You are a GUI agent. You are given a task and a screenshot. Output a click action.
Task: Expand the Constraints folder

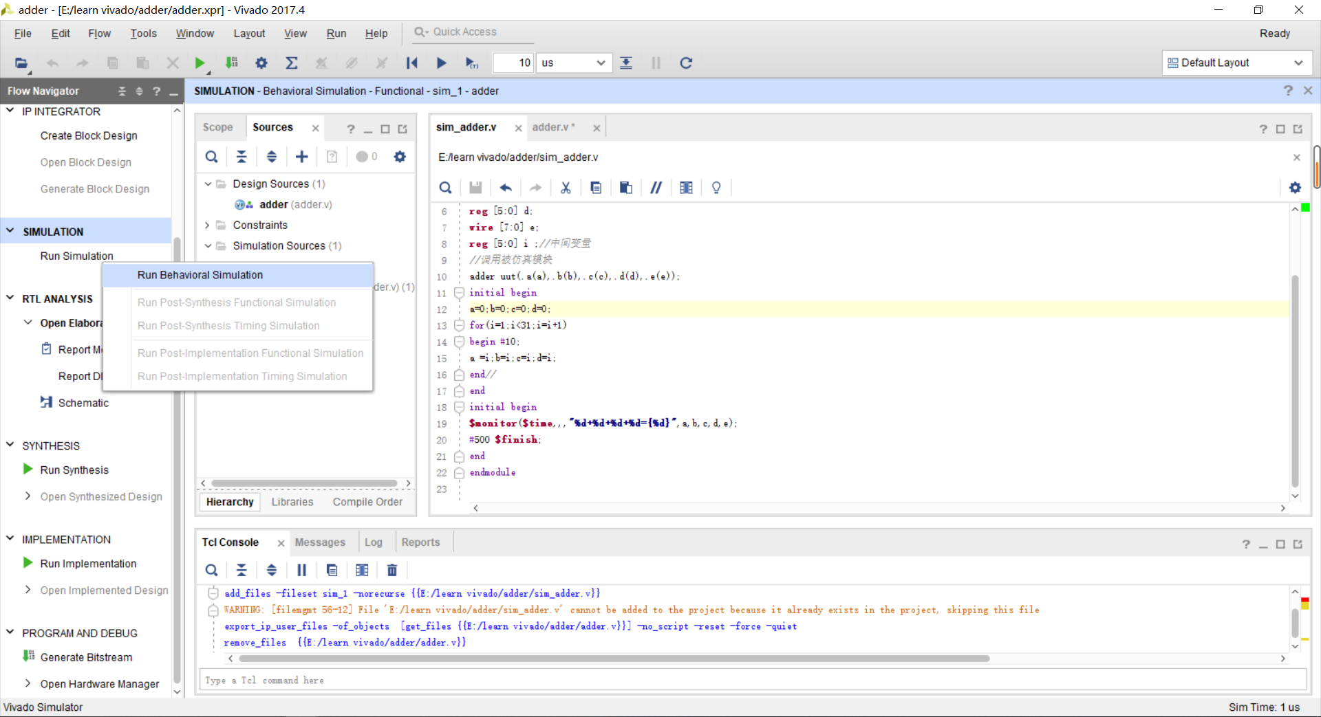pyautogui.click(x=207, y=225)
